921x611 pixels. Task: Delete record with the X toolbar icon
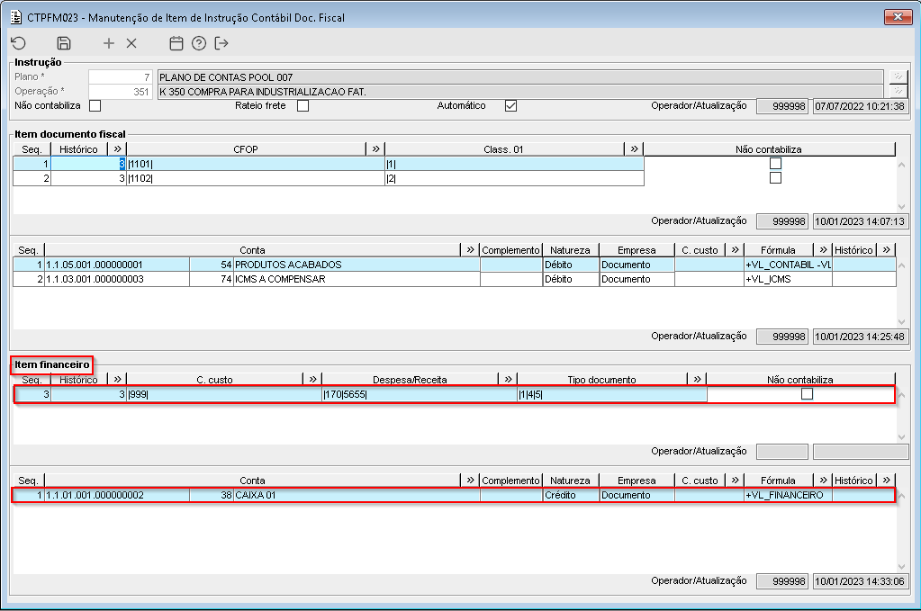131,43
